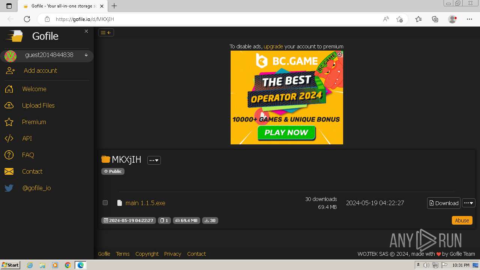This screenshot has width=480, height=270.
Task: Click the Download button for main 1.1.5.exe
Action: pos(444,203)
